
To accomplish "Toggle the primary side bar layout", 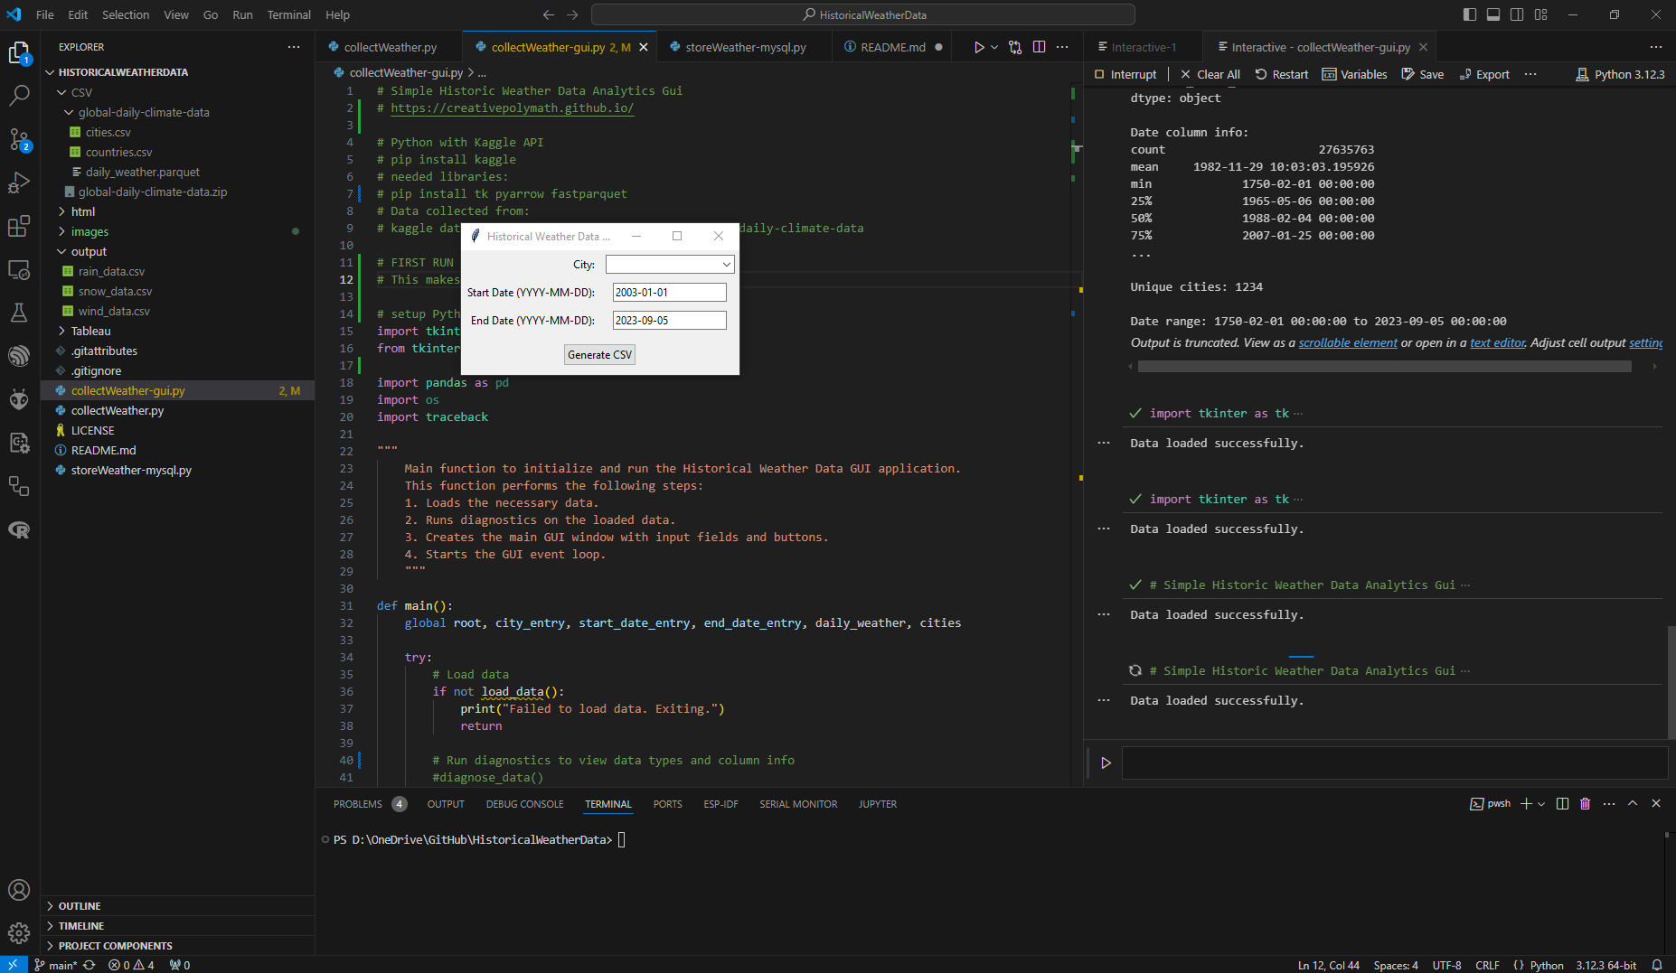I will coord(1470,14).
